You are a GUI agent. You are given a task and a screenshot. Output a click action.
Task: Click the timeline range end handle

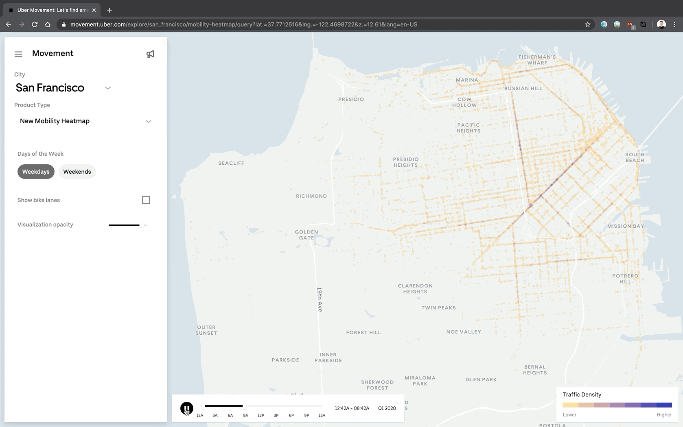click(243, 406)
